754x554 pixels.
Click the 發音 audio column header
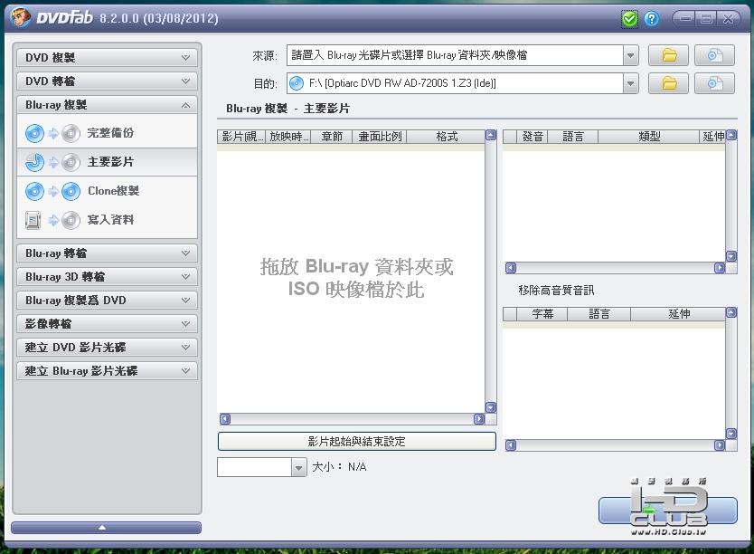click(x=532, y=137)
